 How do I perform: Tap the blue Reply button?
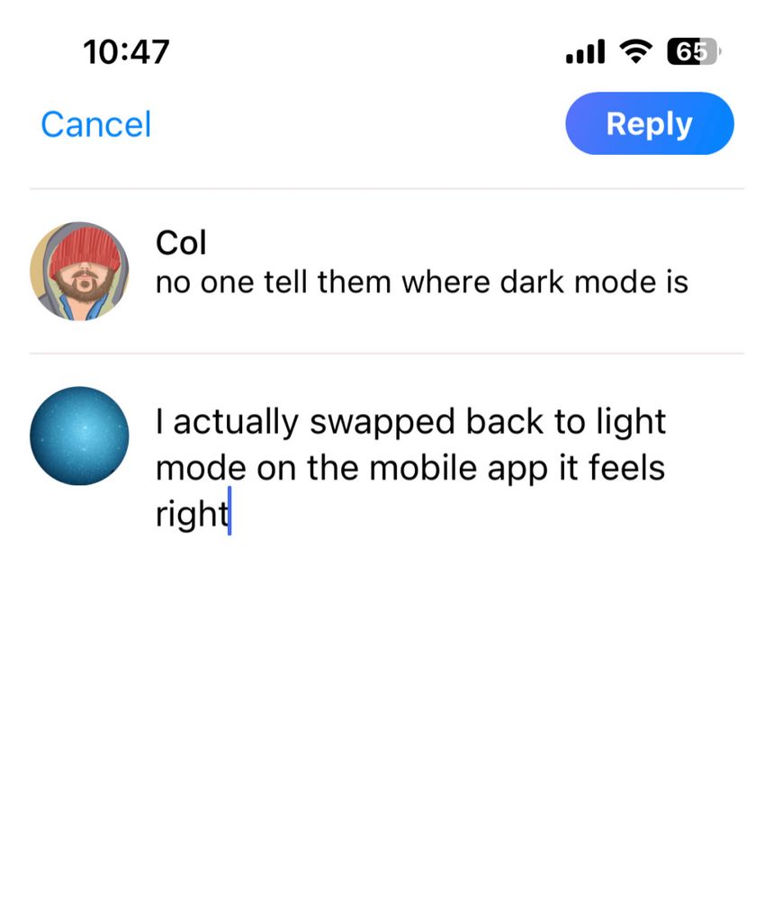(x=650, y=123)
